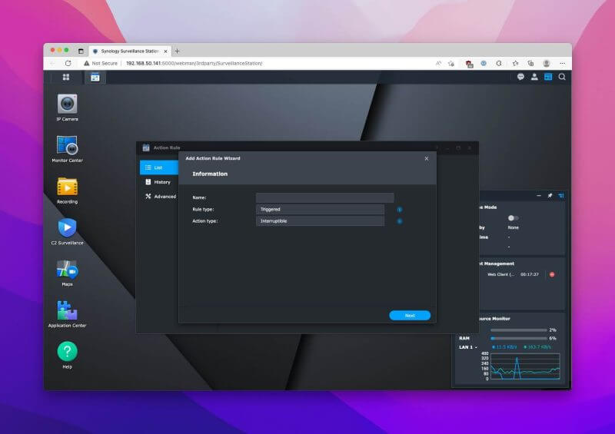The image size is (615, 434).
Task: Launch Monitor Center from the desktop
Action: point(67,145)
